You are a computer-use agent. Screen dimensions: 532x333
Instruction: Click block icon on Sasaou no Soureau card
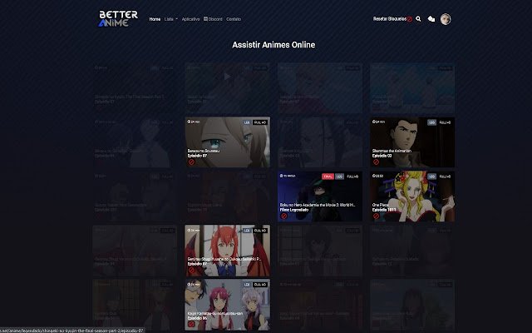click(191, 162)
